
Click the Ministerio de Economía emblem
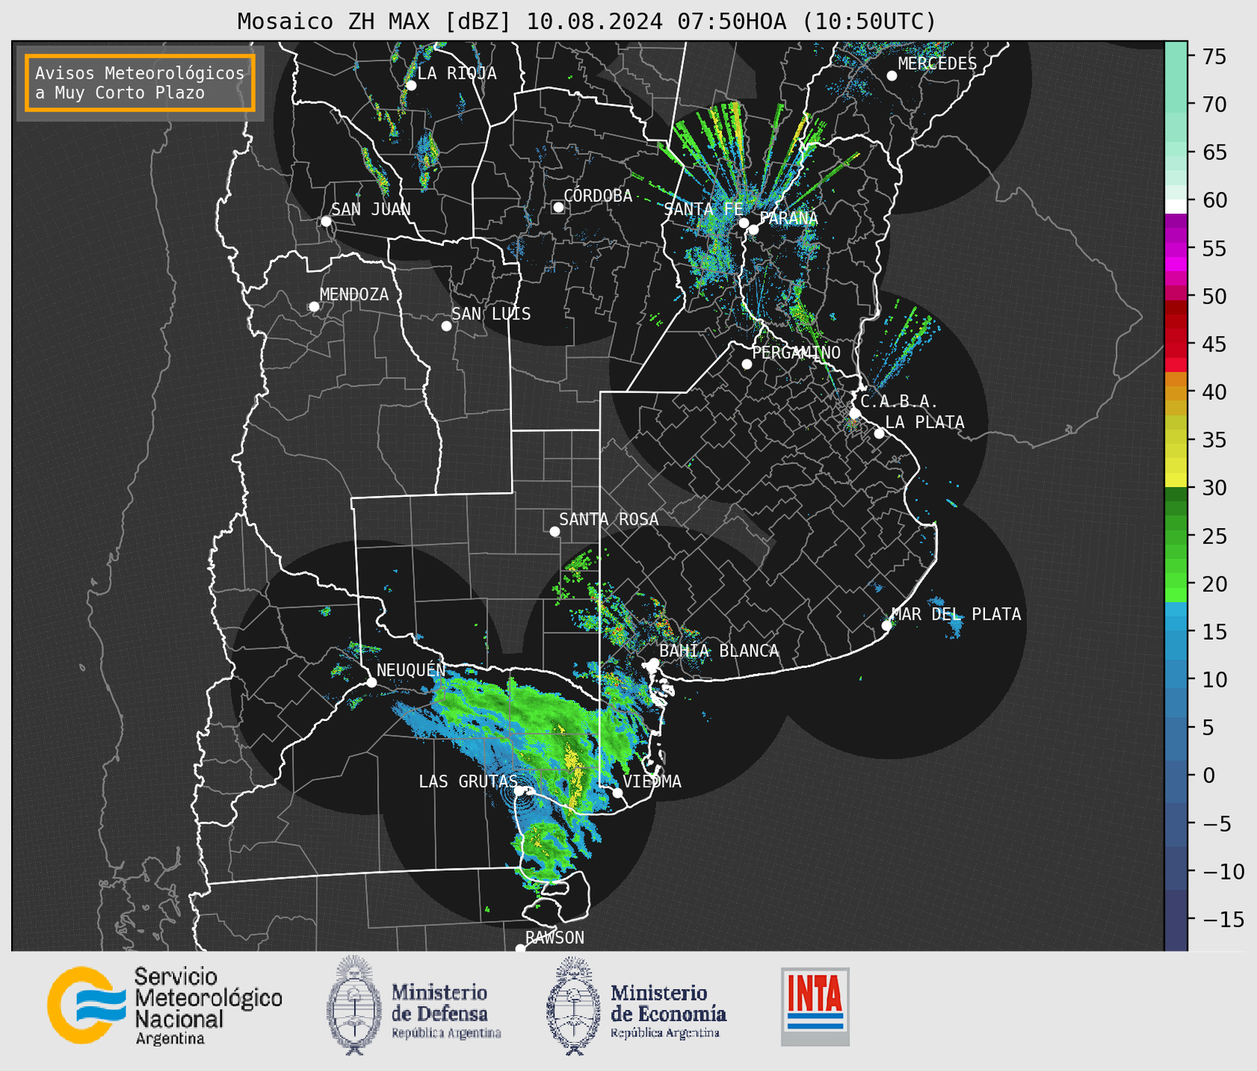[574, 1005]
